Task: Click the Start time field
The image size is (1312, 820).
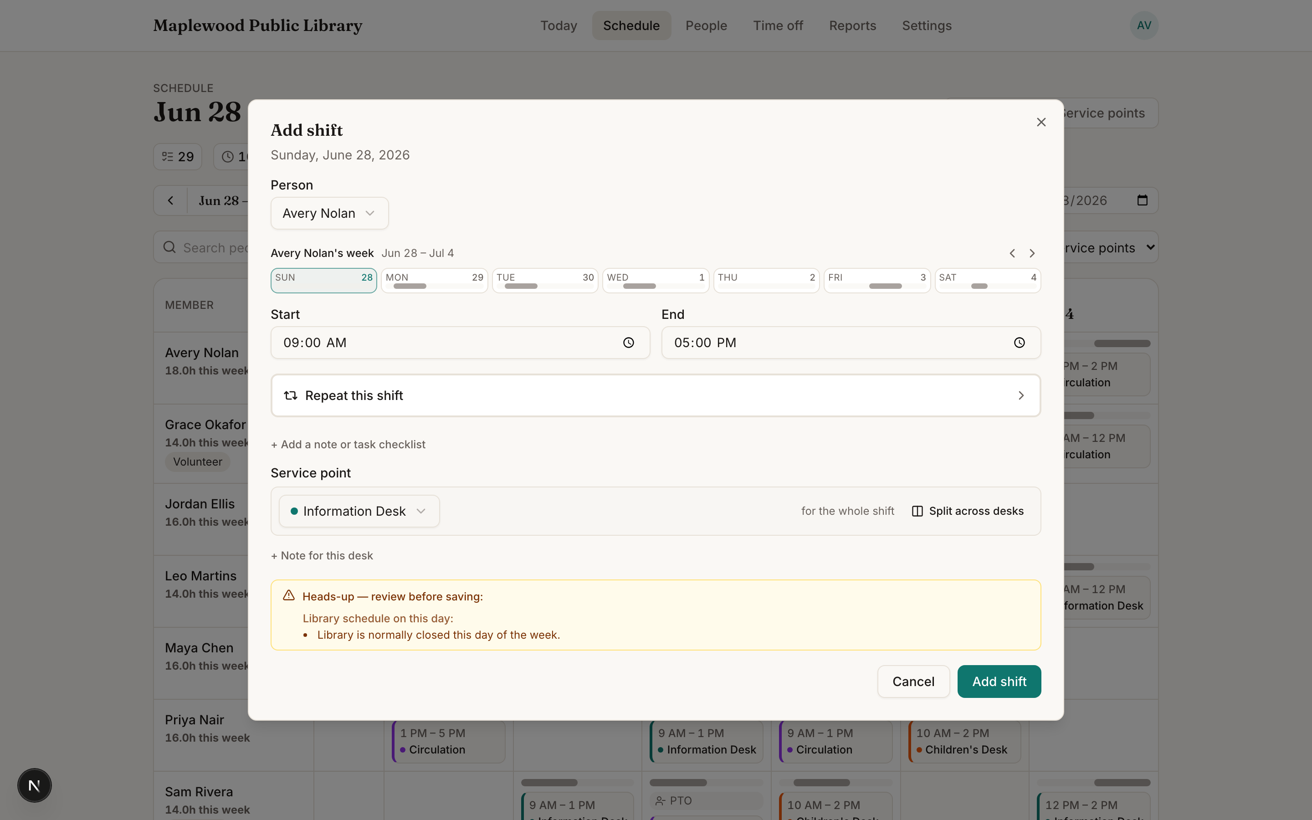Action: click(460, 342)
